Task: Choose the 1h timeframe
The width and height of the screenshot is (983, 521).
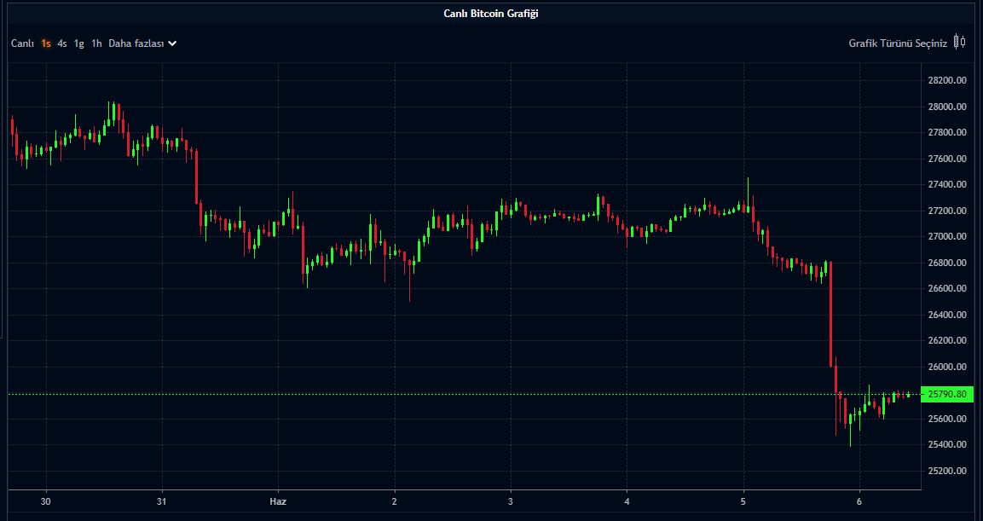Action: pos(96,43)
